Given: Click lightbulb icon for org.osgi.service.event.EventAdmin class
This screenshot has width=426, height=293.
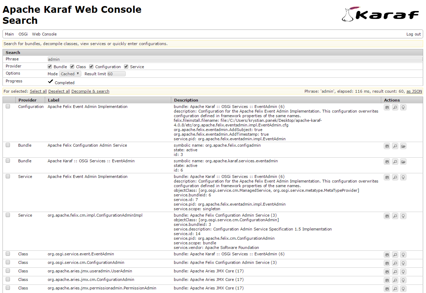Looking at the screenshot, I should (x=403, y=255).
